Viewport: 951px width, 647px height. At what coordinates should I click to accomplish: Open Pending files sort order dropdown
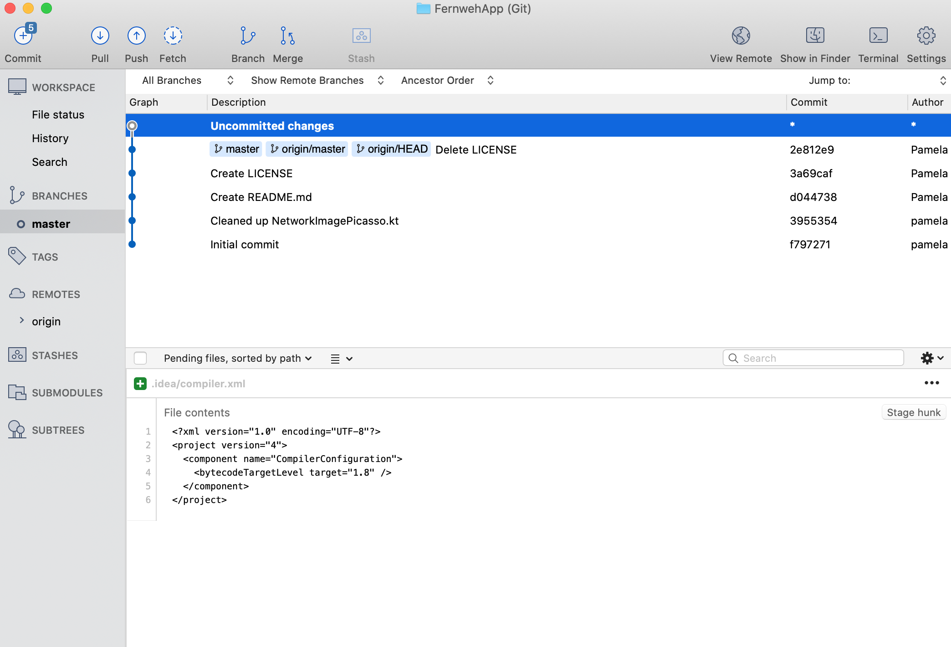click(x=238, y=358)
